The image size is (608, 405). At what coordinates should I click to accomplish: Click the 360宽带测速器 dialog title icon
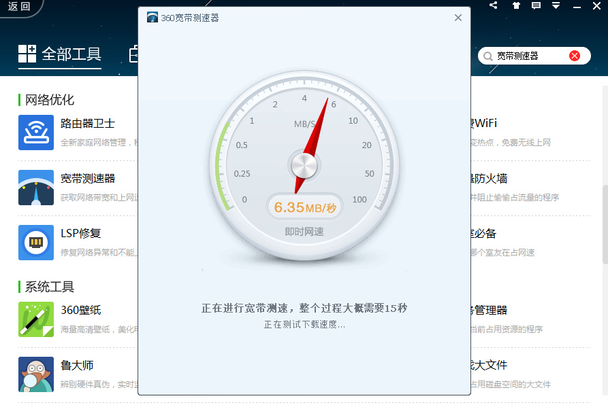[153, 18]
